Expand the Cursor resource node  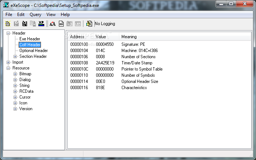[15, 97]
